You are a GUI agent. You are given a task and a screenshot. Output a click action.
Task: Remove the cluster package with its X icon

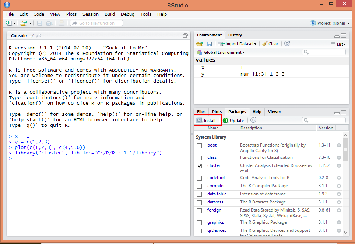click(339, 165)
